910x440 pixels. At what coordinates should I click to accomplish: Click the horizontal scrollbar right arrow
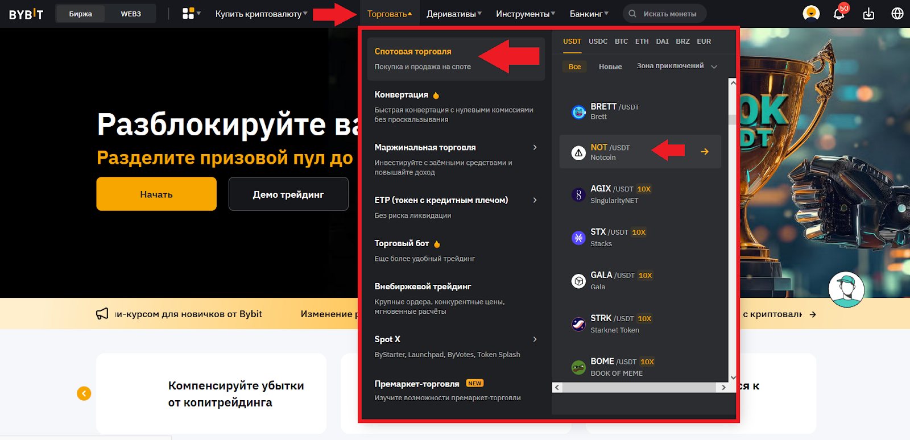coord(723,387)
